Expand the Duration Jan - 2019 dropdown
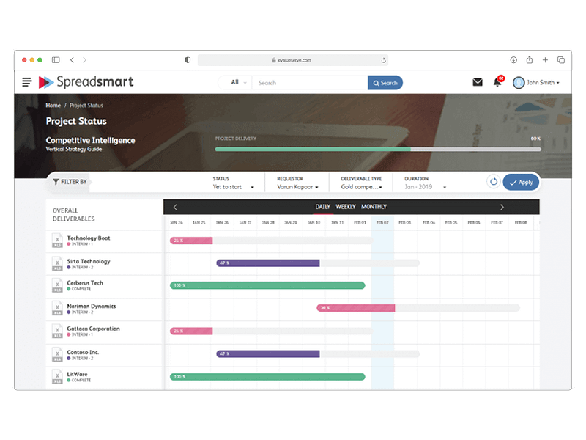This screenshot has width=586, height=440. (x=424, y=187)
